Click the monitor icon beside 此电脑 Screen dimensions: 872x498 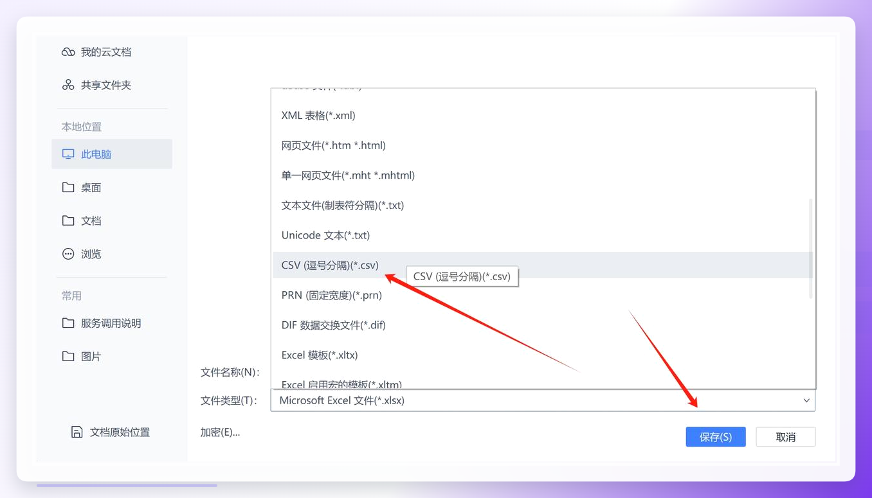point(68,154)
